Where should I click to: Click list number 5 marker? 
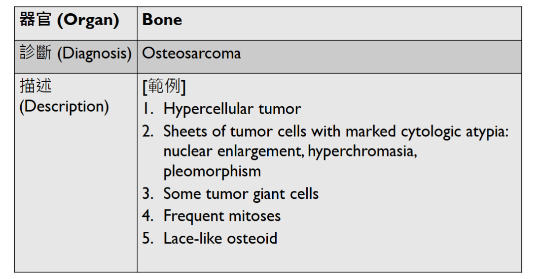pyautogui.click(x=148, y=238)
